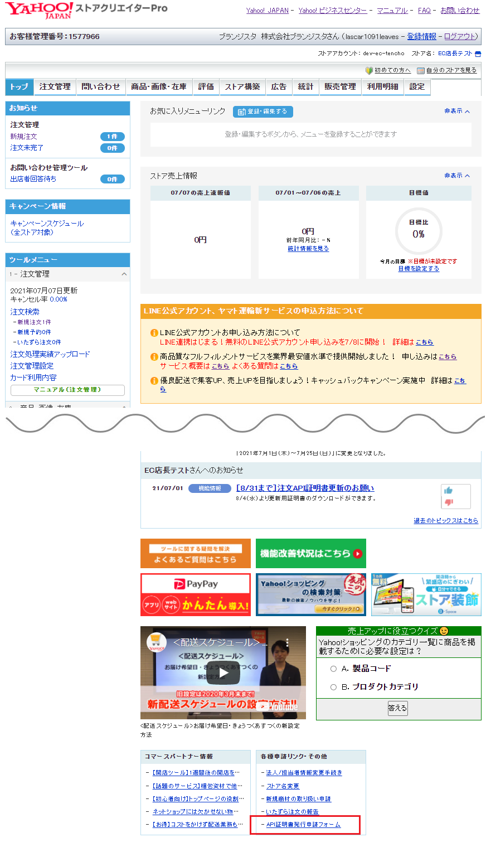Viewport: 486px width, 852px height.
Task: Click 自分のストアを見る link
Action: pos(451,70)
